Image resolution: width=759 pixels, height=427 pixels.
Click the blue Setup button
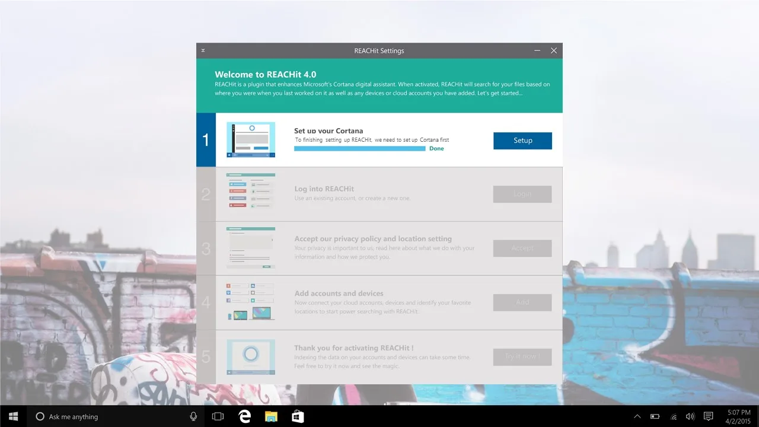coord(522,141)
